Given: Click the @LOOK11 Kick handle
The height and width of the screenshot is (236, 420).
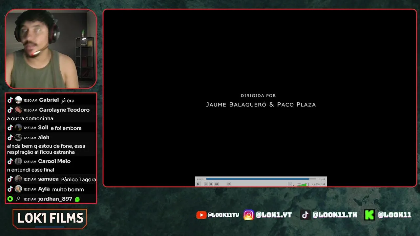Looking at the screenshot, I should point(394,215).
